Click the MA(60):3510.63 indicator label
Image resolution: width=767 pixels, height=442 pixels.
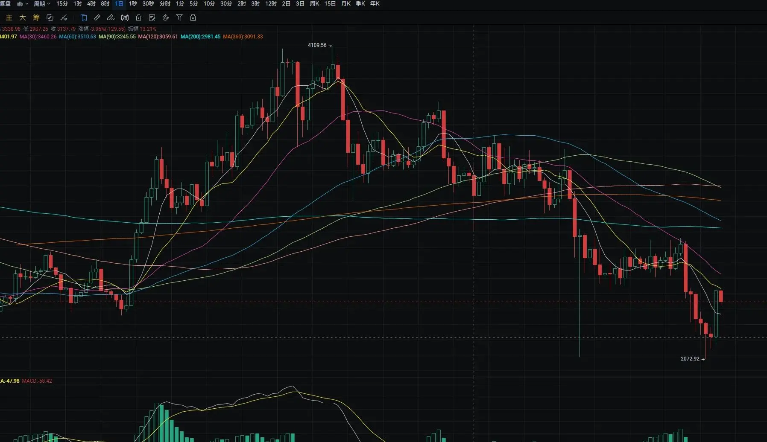[x=77, y=37]
